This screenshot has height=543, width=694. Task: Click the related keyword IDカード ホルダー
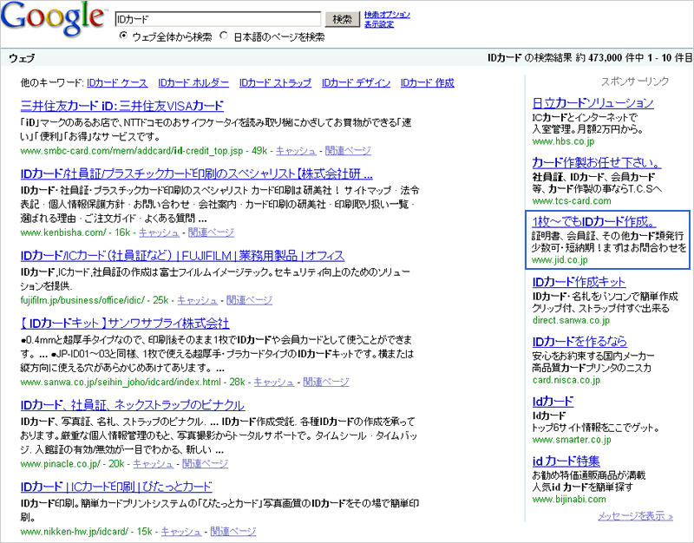coord(193,83)
